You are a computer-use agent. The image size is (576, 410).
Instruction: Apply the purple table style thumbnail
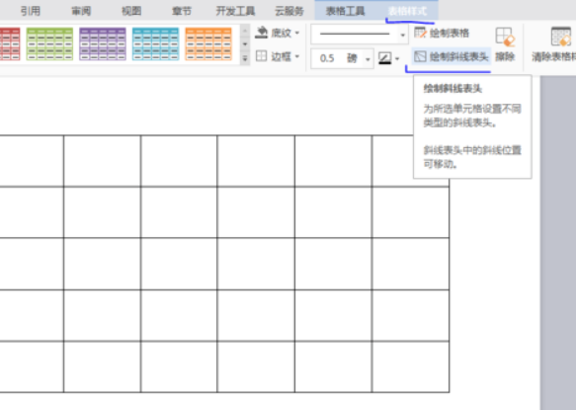[103, 43]
